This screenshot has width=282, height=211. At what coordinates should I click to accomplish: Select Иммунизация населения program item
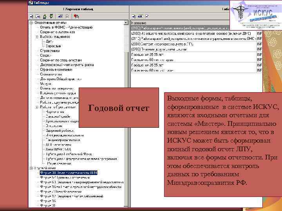(x=65, y=135)
